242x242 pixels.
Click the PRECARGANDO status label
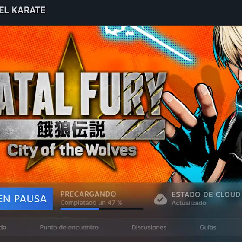point(88,194)
